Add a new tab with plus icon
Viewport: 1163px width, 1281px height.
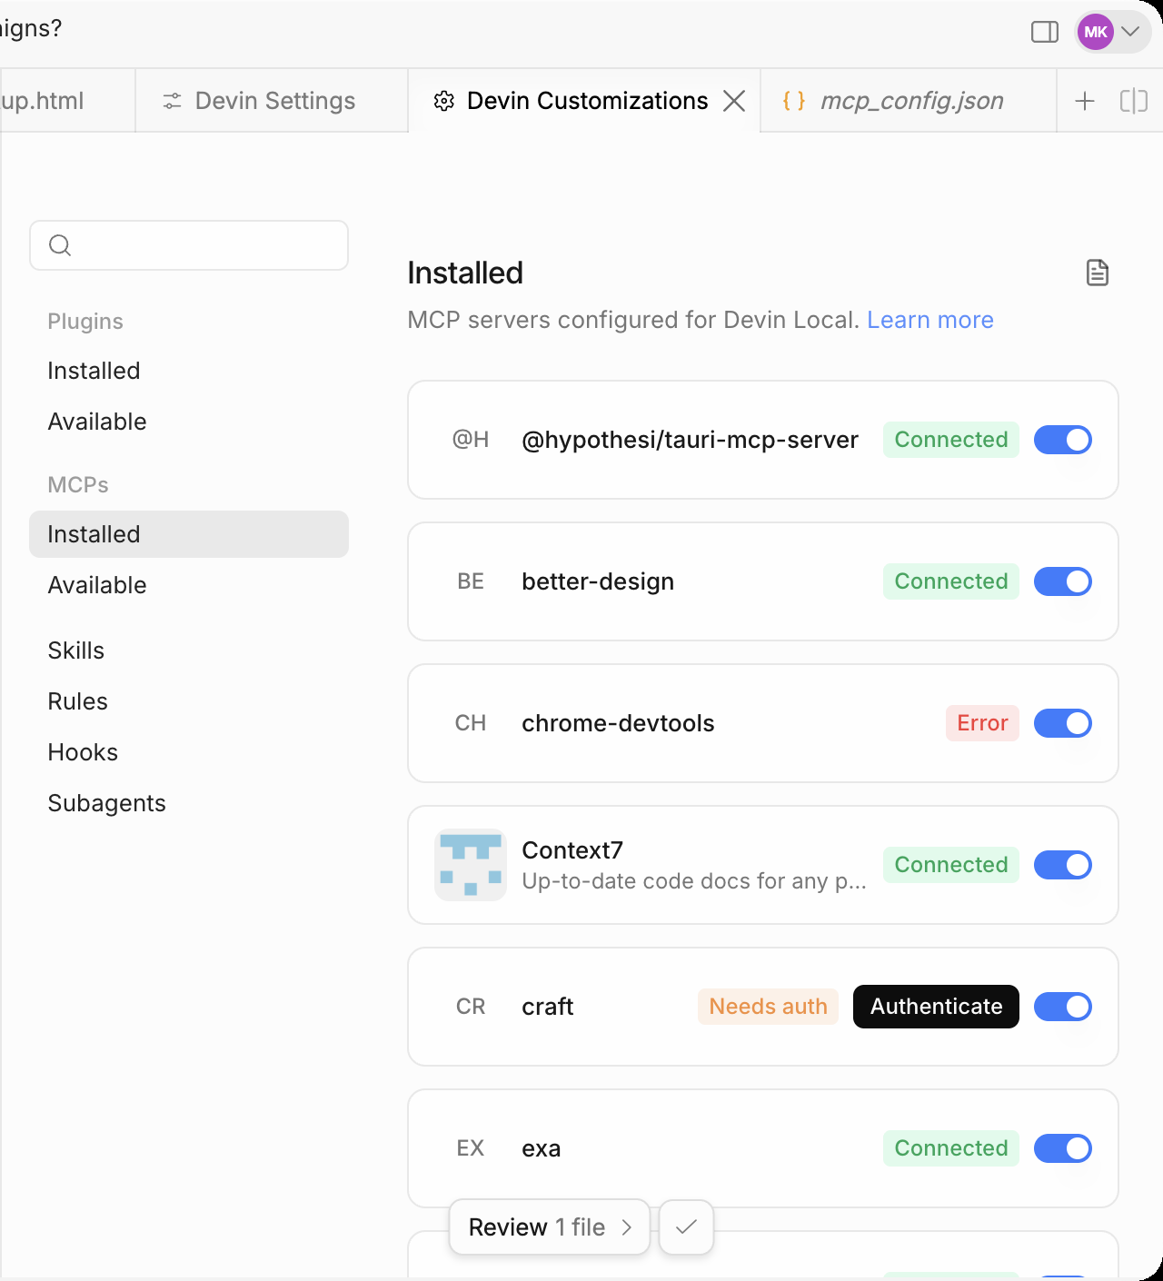[1085, 101]
